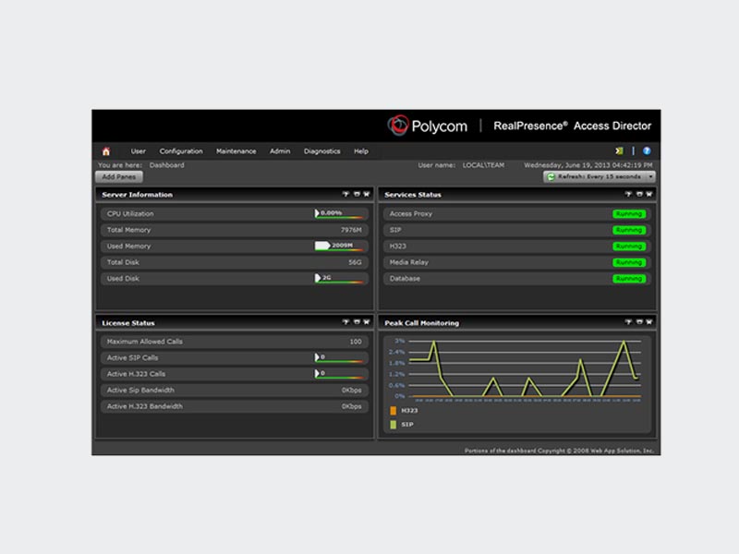Screen dimensions: 739x554
Task: Click the Running status for SIP service
Action: pyautogui.click(x=631, y=231)
